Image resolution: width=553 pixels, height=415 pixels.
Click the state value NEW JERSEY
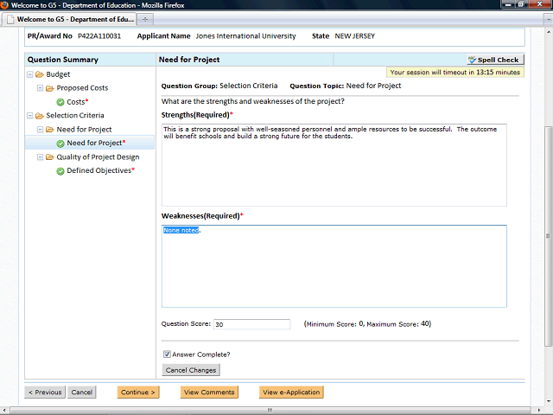coord(355,36)
